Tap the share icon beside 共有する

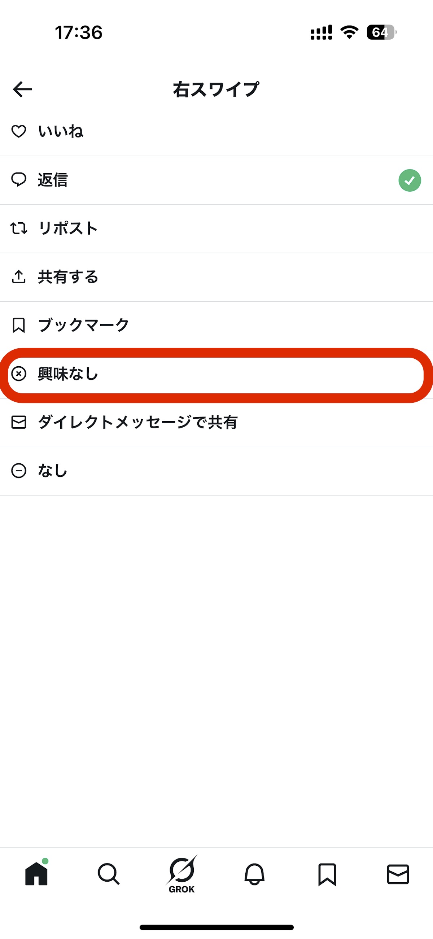point(19,277)
